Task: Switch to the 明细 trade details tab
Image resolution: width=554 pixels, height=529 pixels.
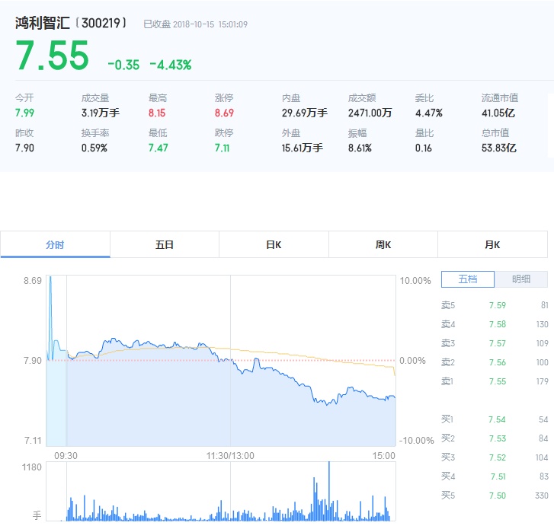Action: pos(521,279)
